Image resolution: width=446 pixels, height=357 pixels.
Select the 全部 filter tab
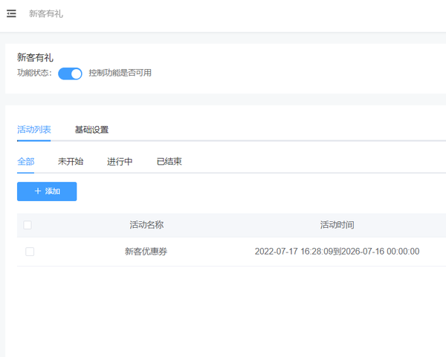coord(26,161)
